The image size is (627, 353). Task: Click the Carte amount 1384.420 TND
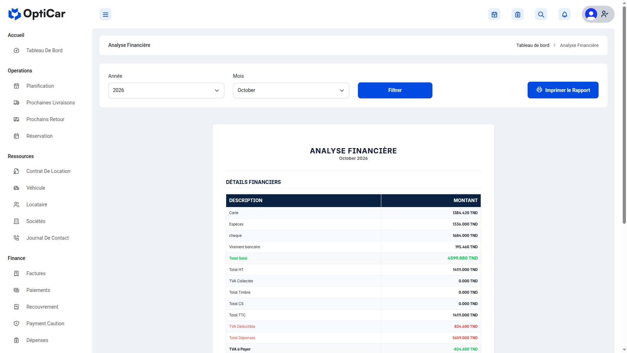click(465, 213)
